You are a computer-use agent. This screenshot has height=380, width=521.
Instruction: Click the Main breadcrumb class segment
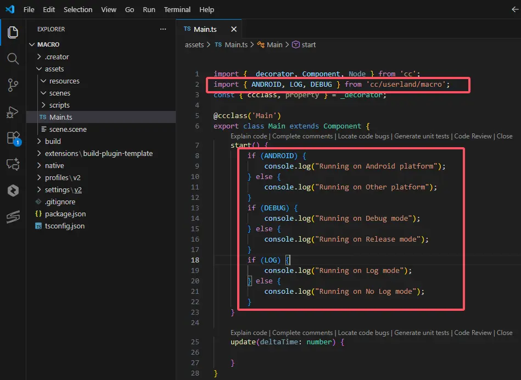[274, 44]
